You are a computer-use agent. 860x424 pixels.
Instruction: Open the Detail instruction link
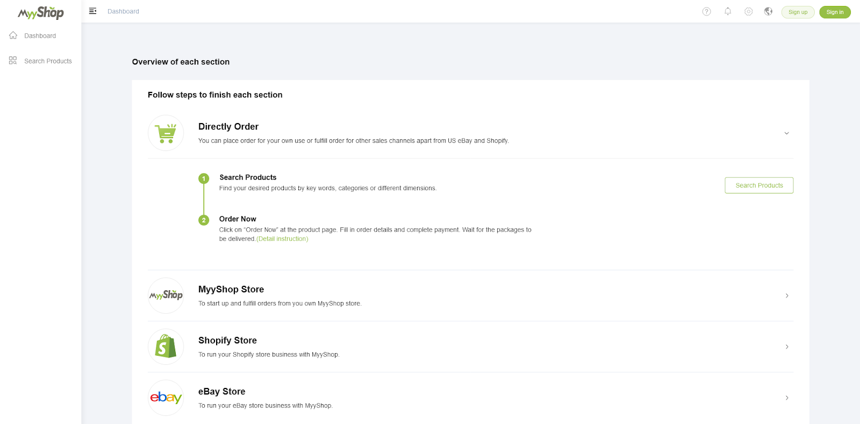[x=282, y=239]
